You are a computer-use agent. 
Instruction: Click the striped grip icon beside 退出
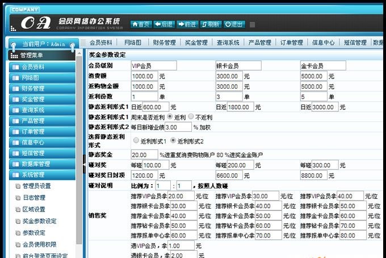point(253,24)
